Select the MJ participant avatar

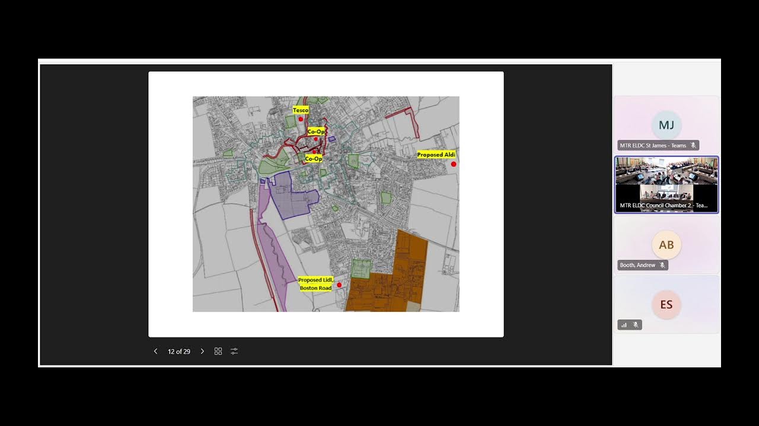666,125
